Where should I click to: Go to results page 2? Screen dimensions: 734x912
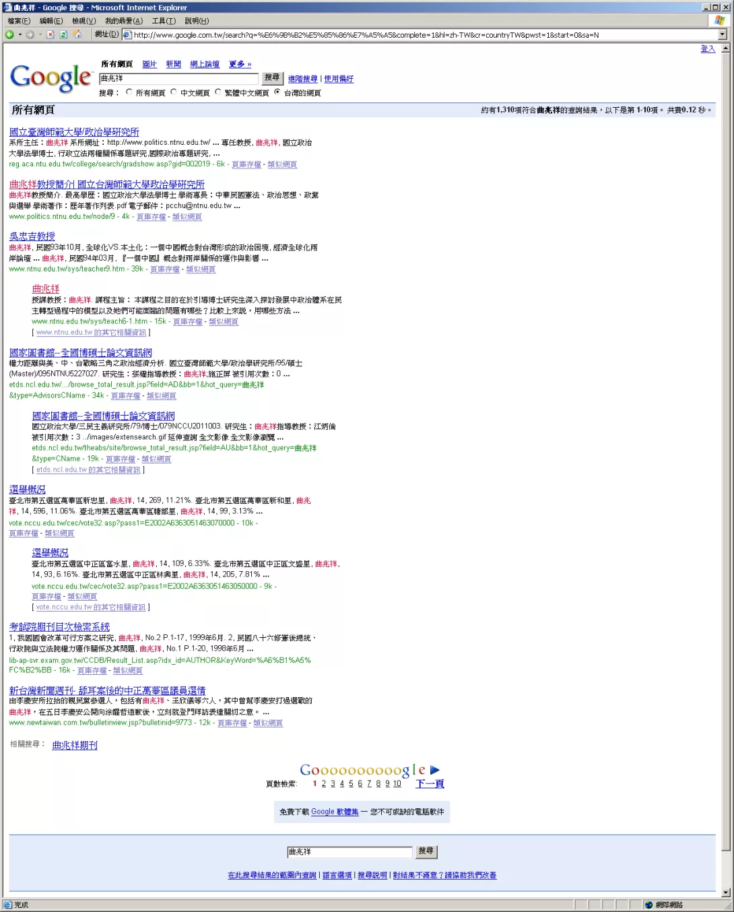coord(324,783)
